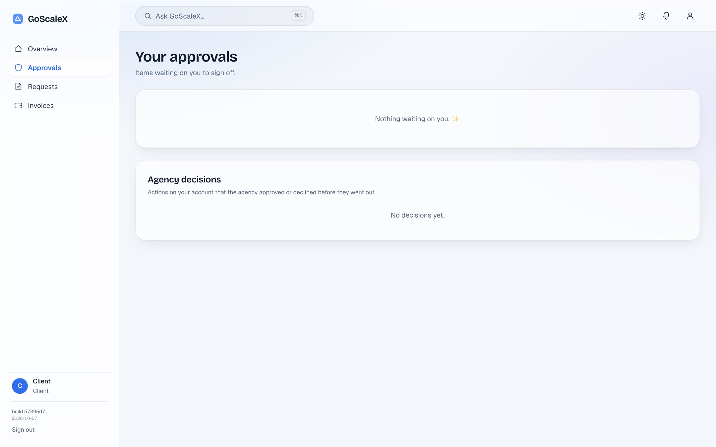716x447 pixels.
Task: Go to Overview in sidebar
Action: [x=59, y=49]
